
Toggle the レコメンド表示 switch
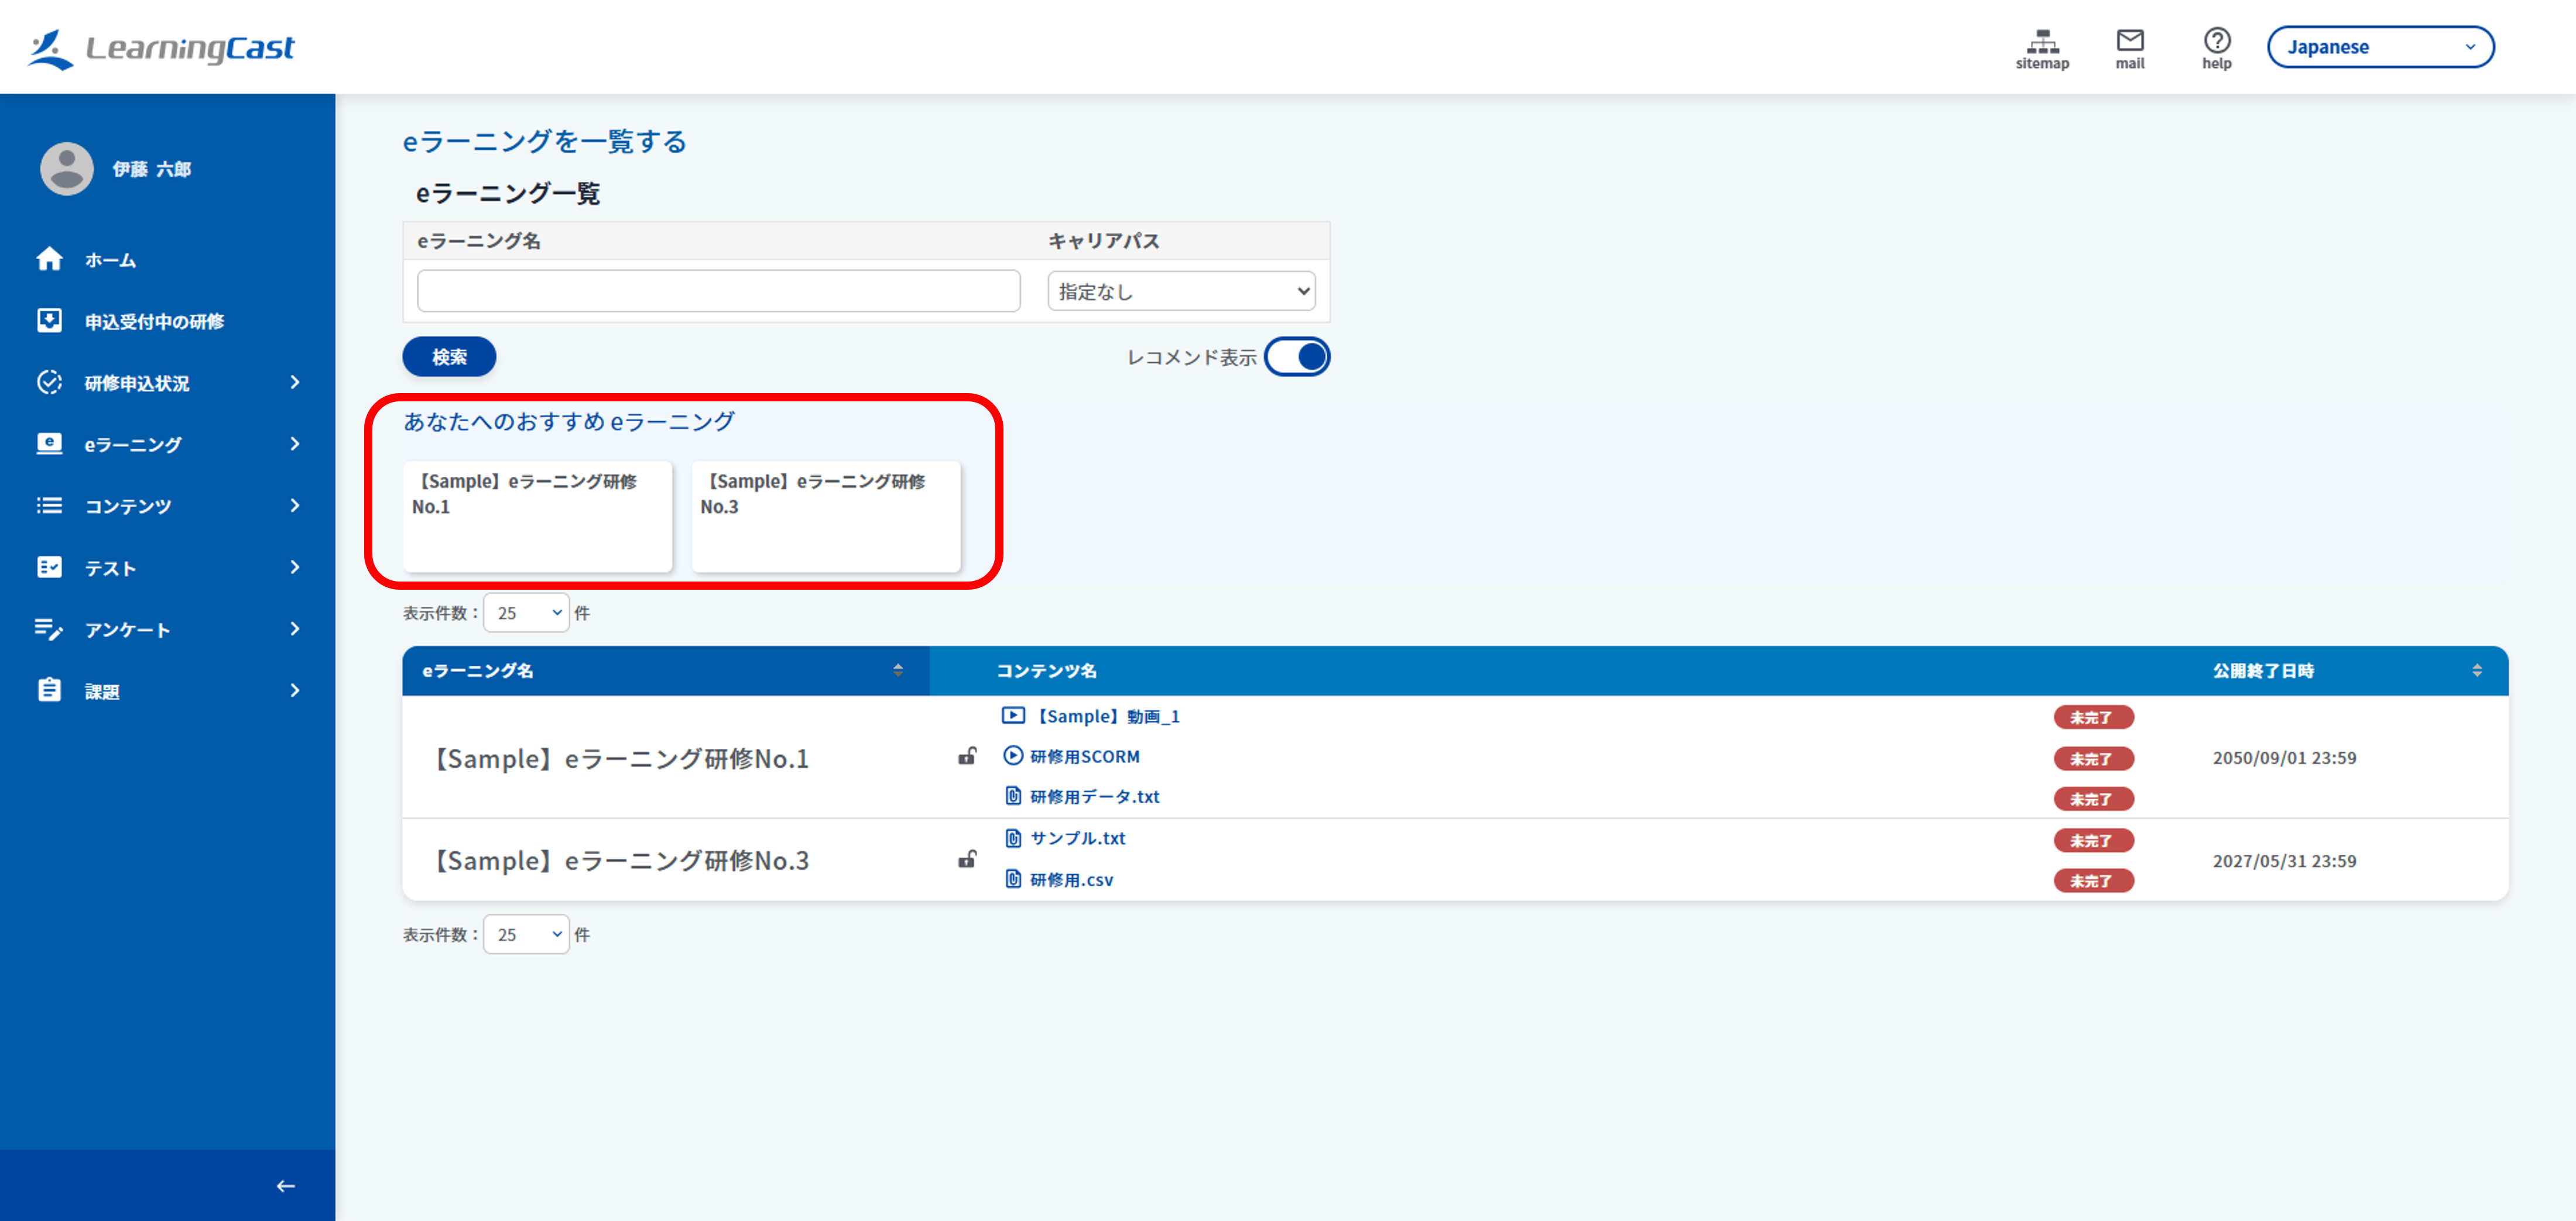point(1297,357)
